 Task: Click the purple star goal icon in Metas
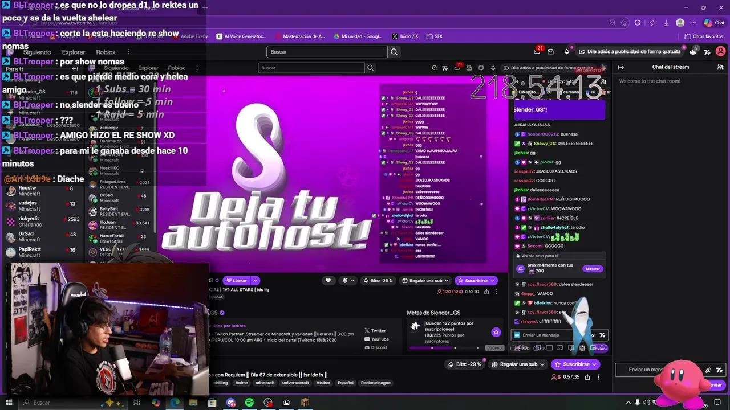pyautogui.click(x=496, y=332)
